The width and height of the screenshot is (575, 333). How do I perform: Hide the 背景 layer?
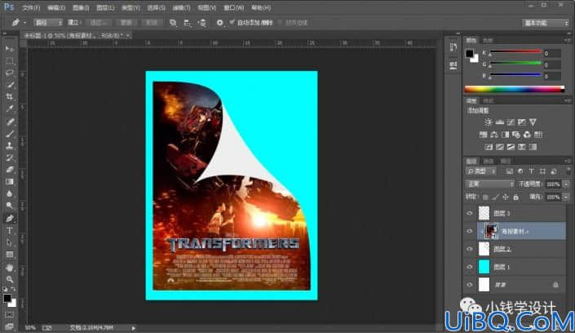tap(470, 285)
